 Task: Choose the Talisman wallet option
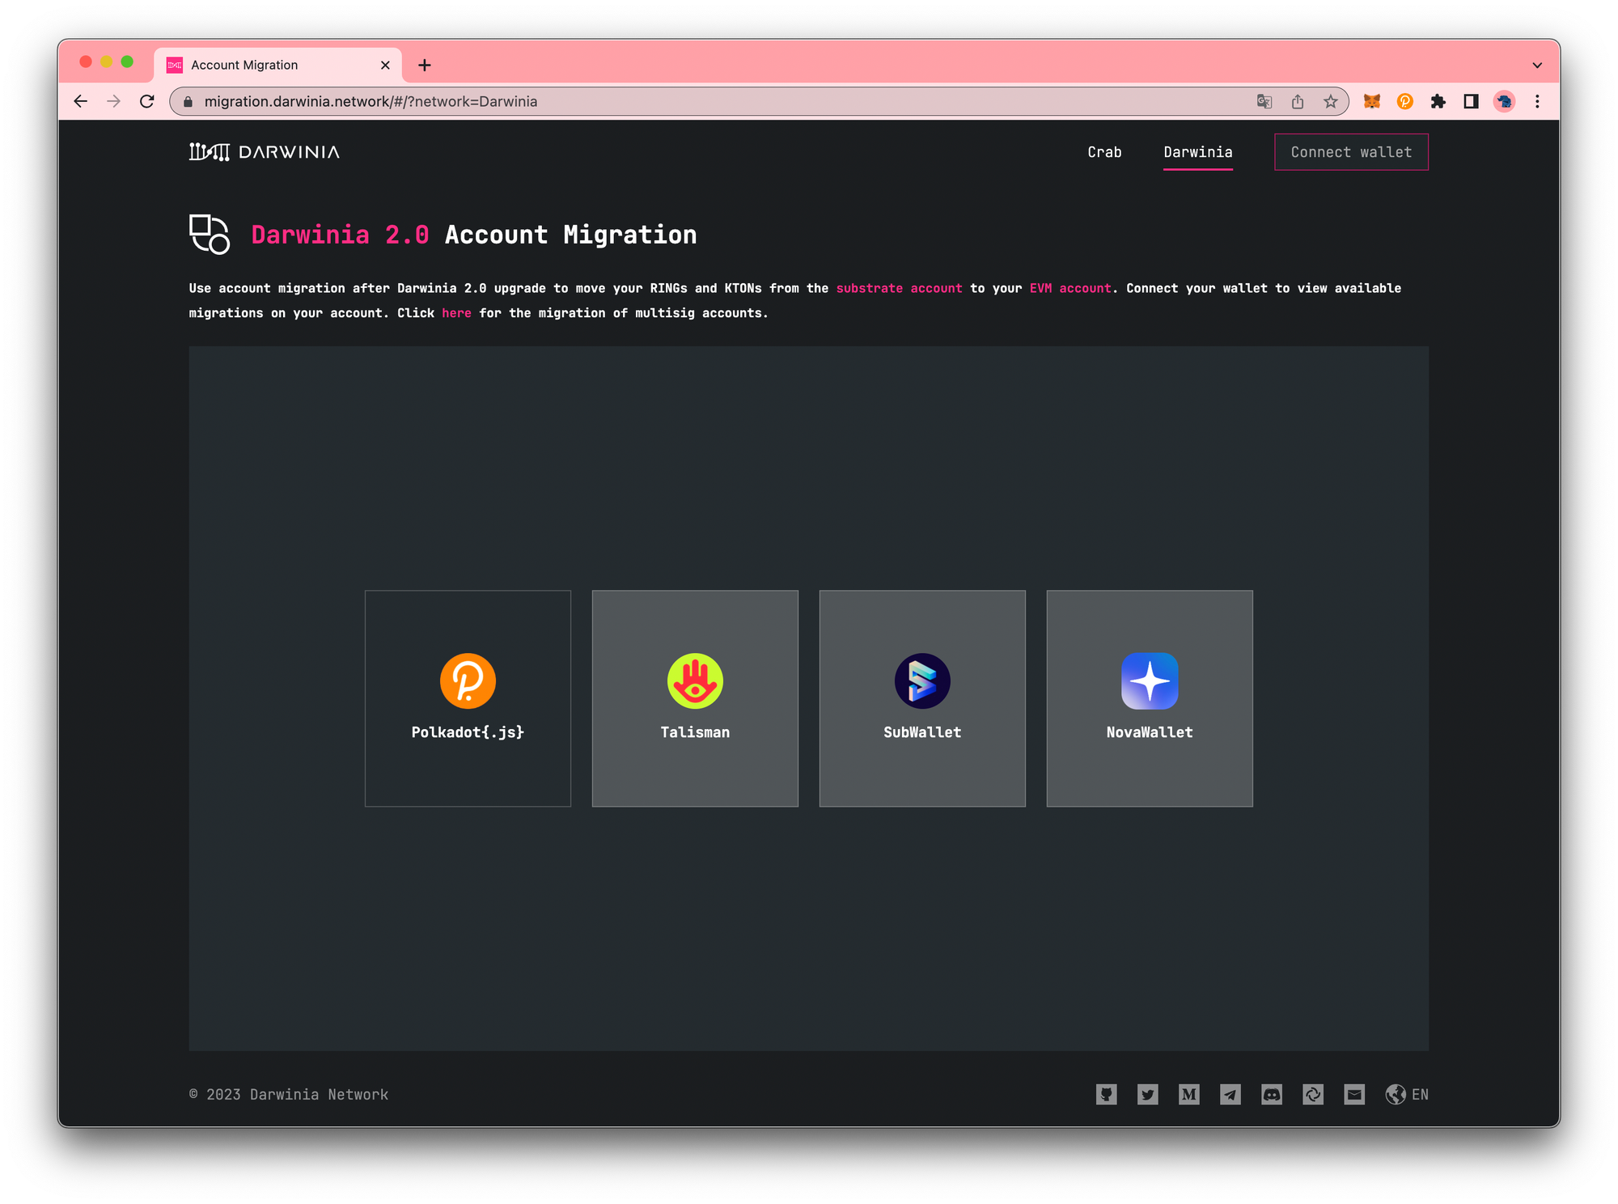(695, 697)
